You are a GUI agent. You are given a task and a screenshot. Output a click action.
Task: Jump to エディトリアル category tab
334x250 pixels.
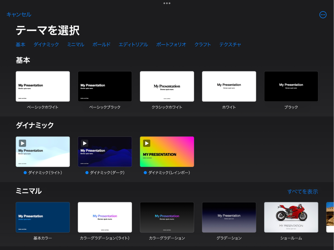[133, 45]
